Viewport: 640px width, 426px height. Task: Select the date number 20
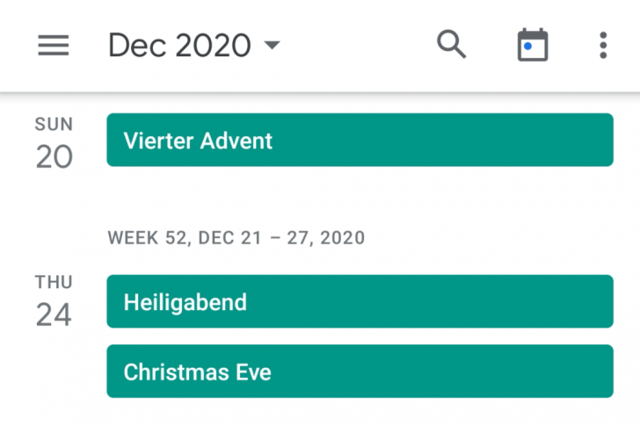click(55, 157)
